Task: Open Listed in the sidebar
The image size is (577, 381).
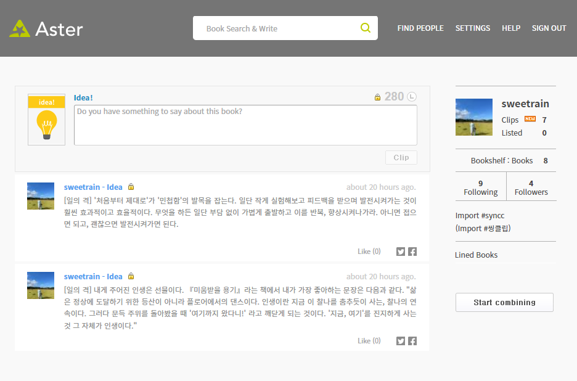Action: (x=512, y=133)
